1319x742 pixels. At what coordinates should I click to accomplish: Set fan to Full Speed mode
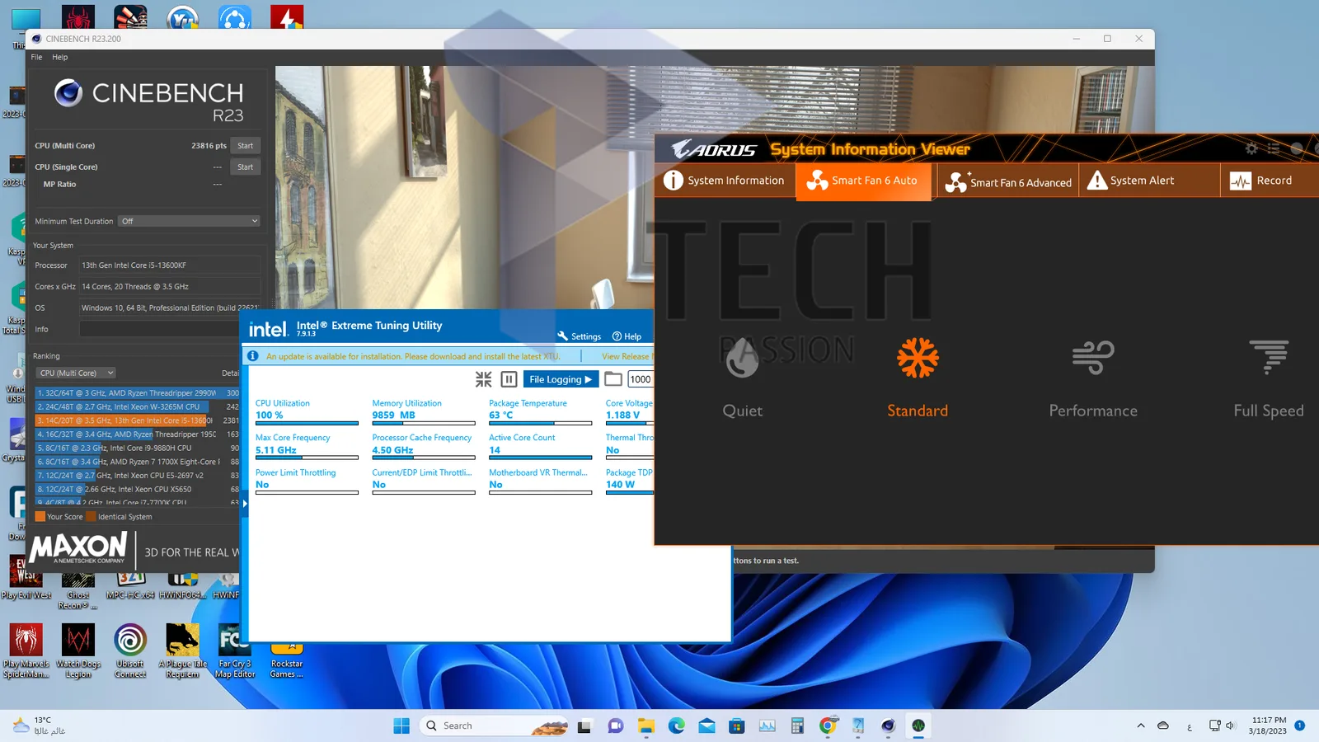coord(1269,378)
